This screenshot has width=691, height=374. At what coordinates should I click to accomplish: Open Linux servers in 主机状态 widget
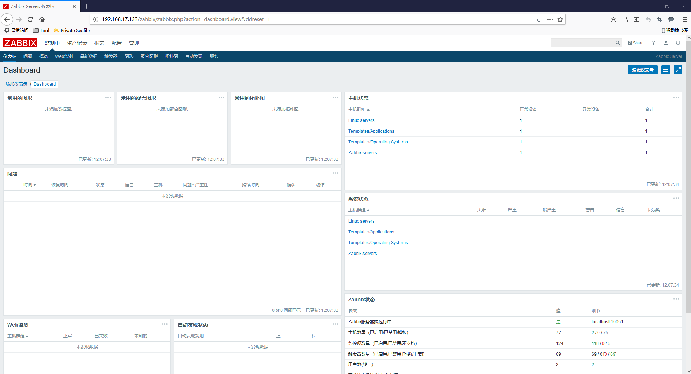tap(361, 120)
